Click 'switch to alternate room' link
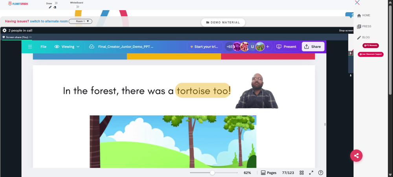The height and width of the screenshot is (177, 393). (49, 21)
